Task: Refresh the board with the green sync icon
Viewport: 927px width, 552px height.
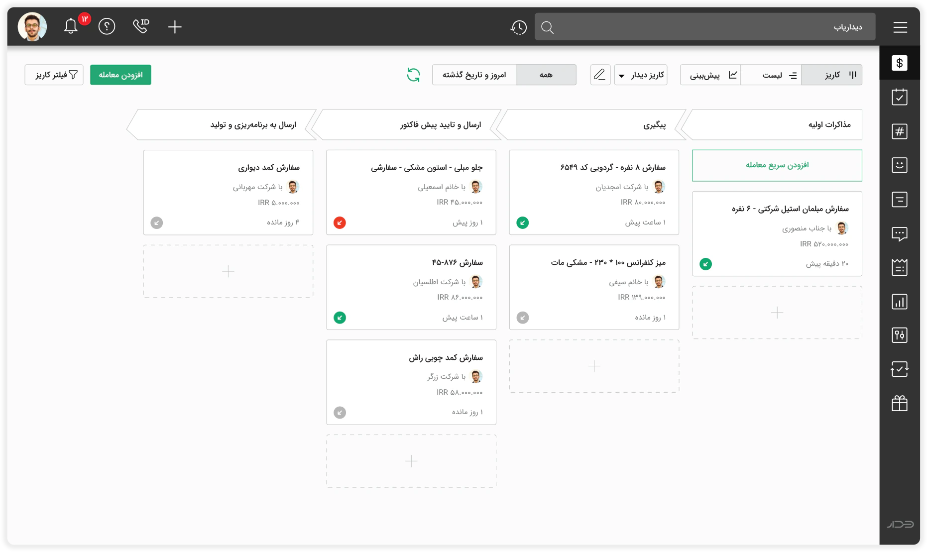Action: point(413,75)
